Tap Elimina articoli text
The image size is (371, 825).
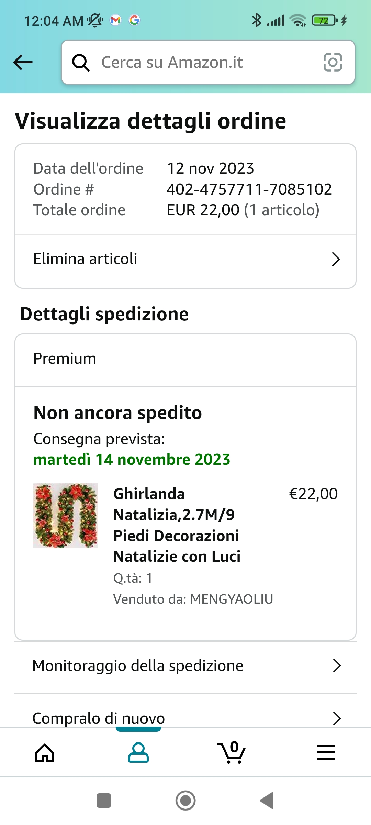(85, 259)
